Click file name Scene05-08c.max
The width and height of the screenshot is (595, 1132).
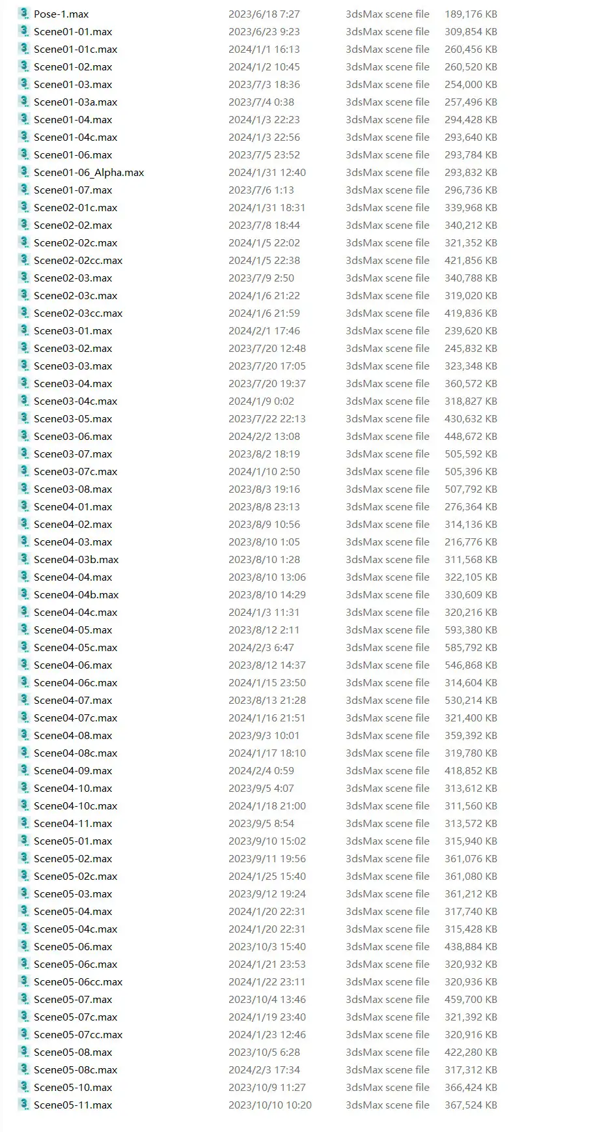[x=76, y=1069]
